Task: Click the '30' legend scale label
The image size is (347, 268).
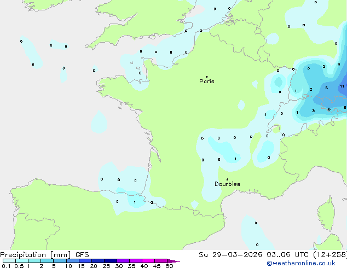Action: tap(119, 266)
